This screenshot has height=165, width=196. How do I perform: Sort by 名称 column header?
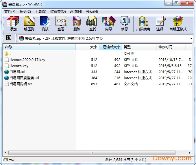(39, 47)
